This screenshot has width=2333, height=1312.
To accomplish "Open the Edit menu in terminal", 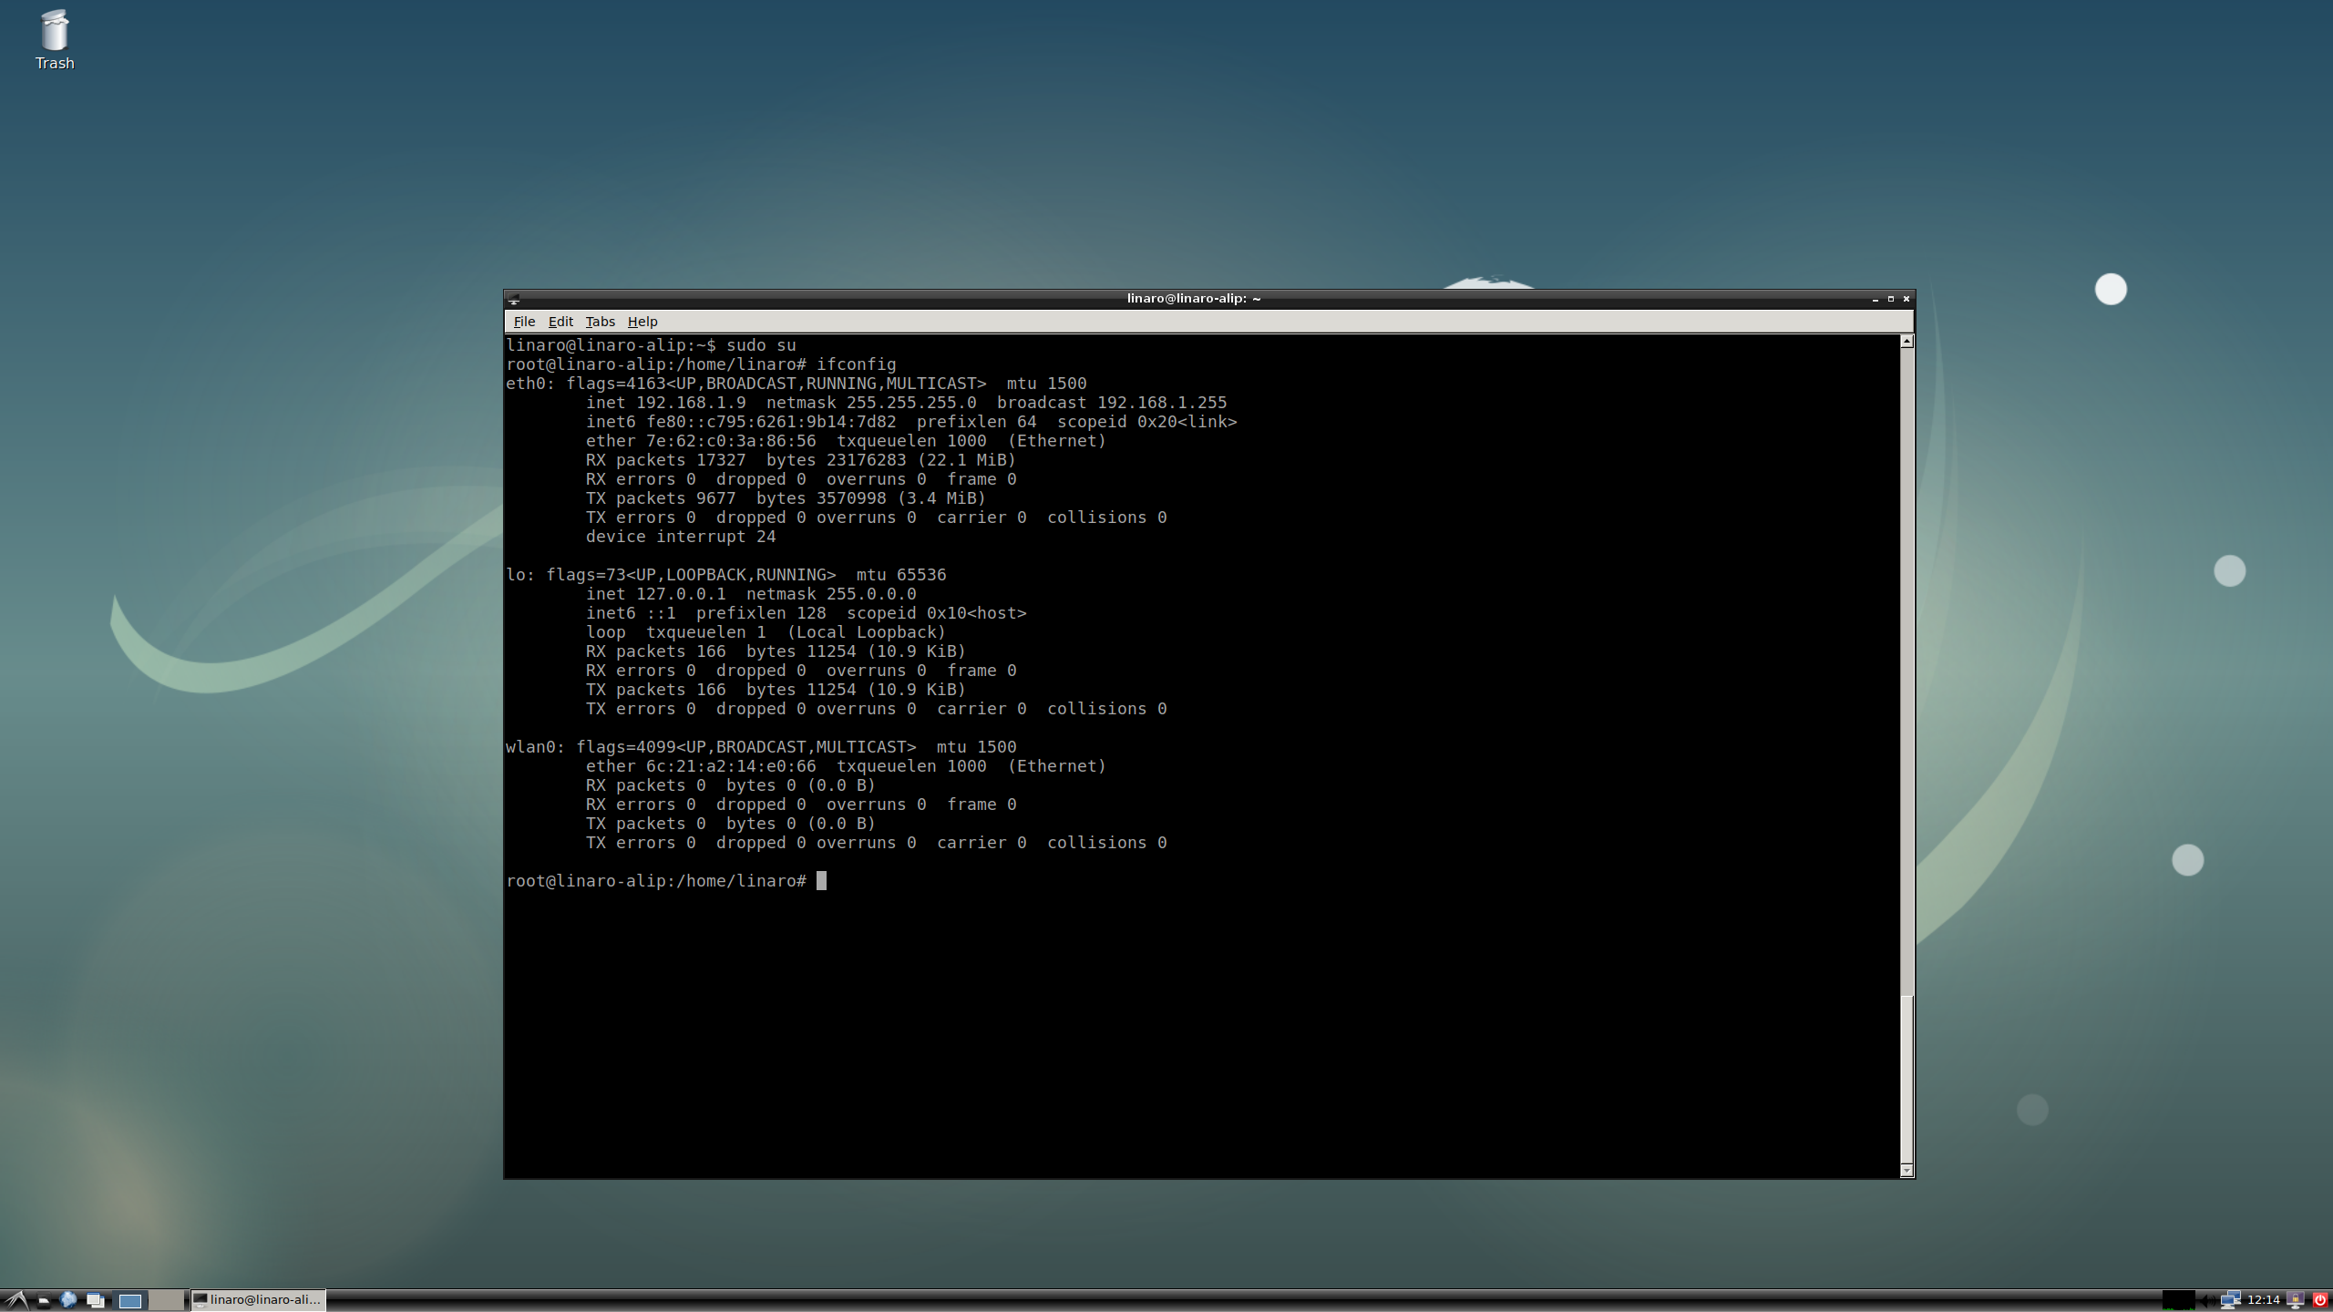I will (560, 322).
